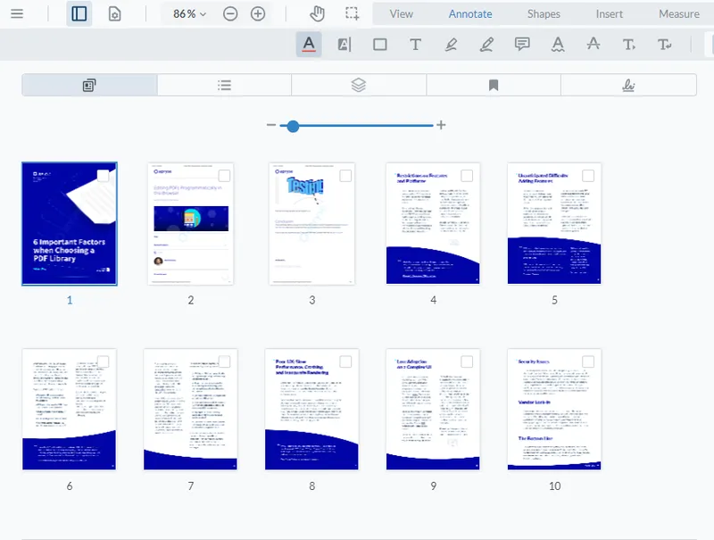Open the hamburger menu

tap(17, 14)
